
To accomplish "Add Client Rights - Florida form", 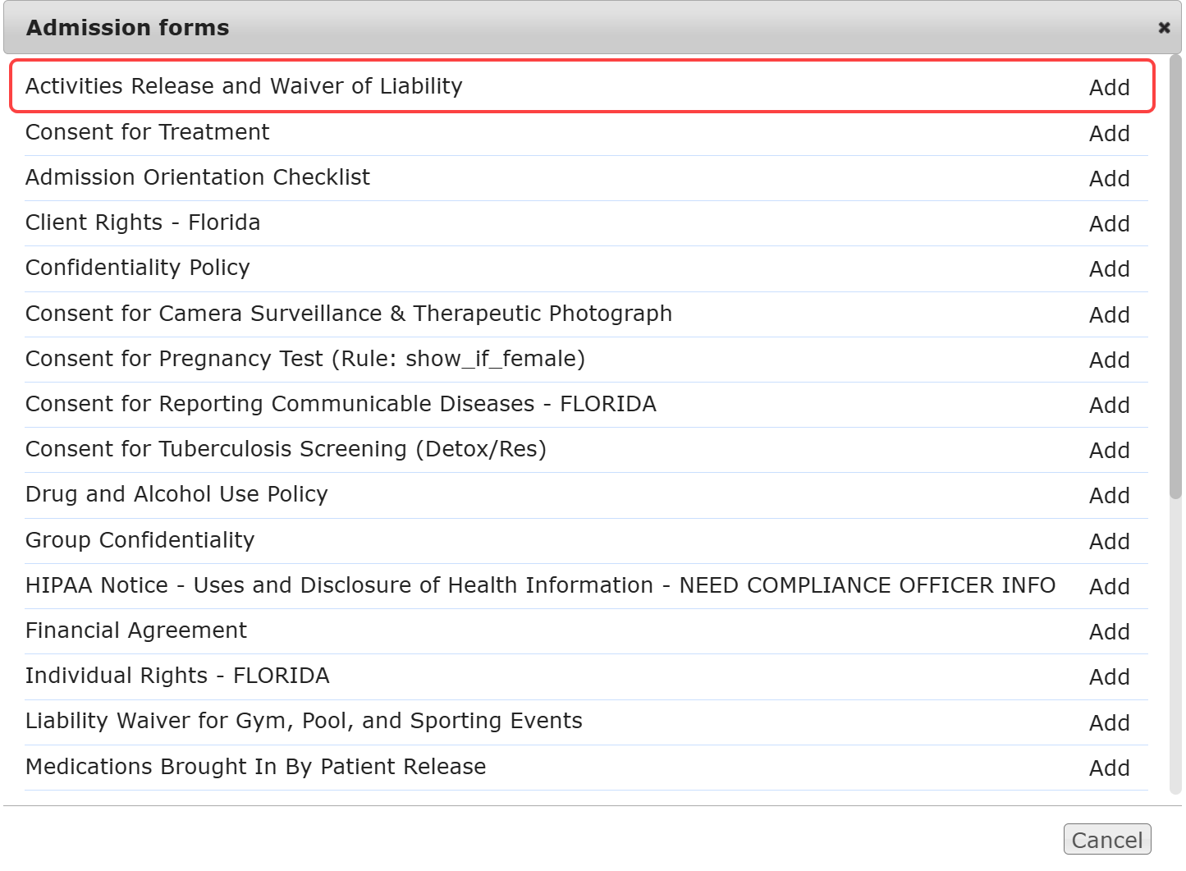I will [1109, 224].
